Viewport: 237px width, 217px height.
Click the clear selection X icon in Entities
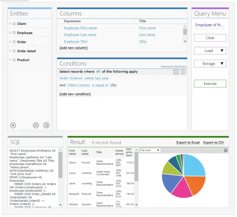point(13,125)
